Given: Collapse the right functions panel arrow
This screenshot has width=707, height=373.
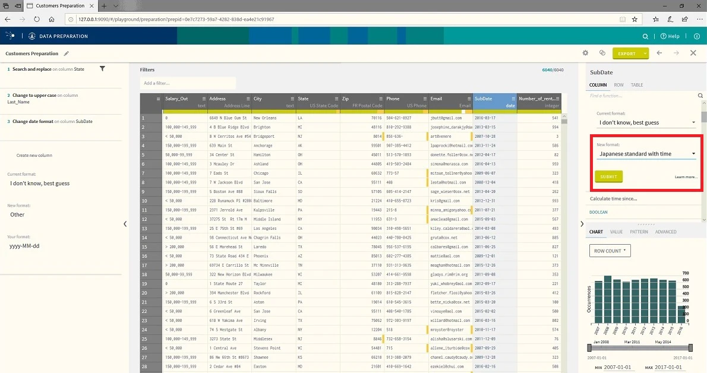Looking at the screenshot, I should 582,224.
